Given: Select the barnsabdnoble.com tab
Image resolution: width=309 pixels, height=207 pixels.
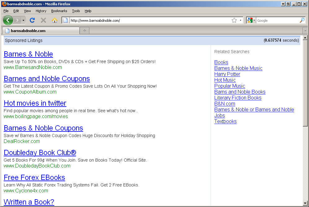Looking at the screenshot, I should click(x=41, y=31).
